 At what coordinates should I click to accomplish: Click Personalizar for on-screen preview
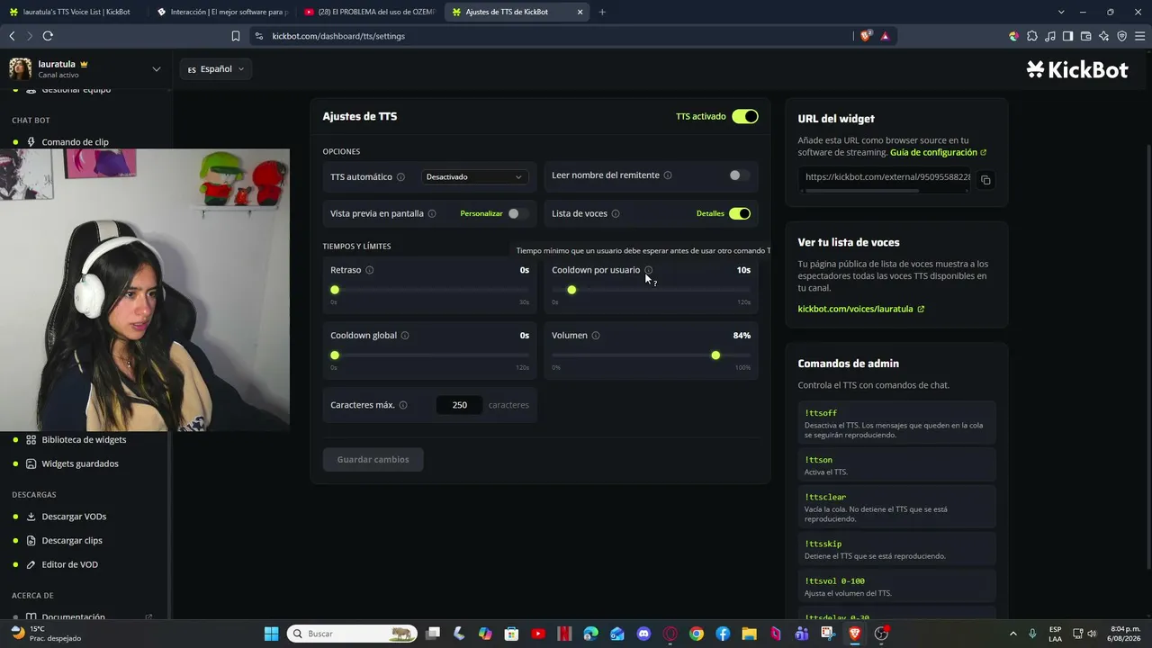481,214
